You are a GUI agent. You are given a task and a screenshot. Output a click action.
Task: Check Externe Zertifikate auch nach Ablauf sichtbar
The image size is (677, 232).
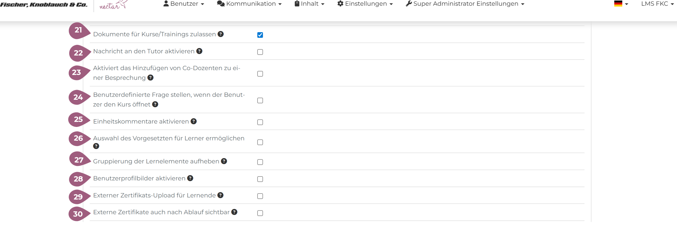pyautogui.click(x=260, y=213)
